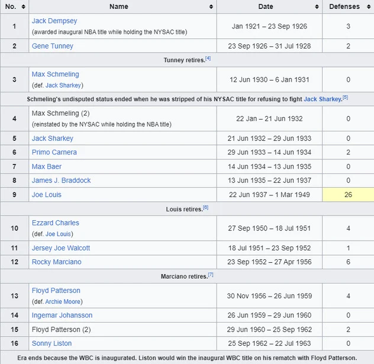Select highlighted 26 defenses cell
This screenshot has height=364, width=374.
pyautogui.click(x=348, y=195)
